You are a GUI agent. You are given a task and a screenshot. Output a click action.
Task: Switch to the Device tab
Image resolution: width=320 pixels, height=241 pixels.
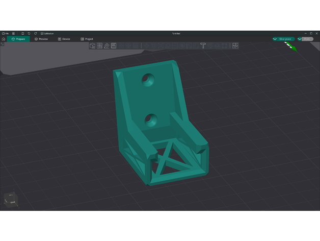[64, 39]
